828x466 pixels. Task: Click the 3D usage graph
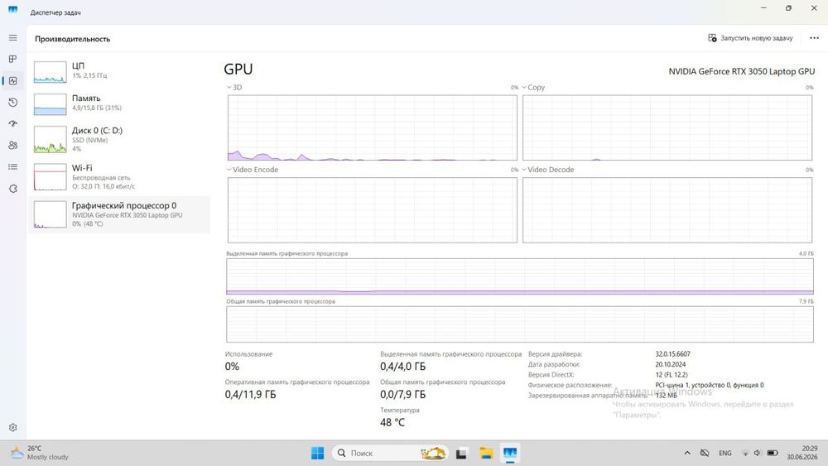click(x=373, y=127)
